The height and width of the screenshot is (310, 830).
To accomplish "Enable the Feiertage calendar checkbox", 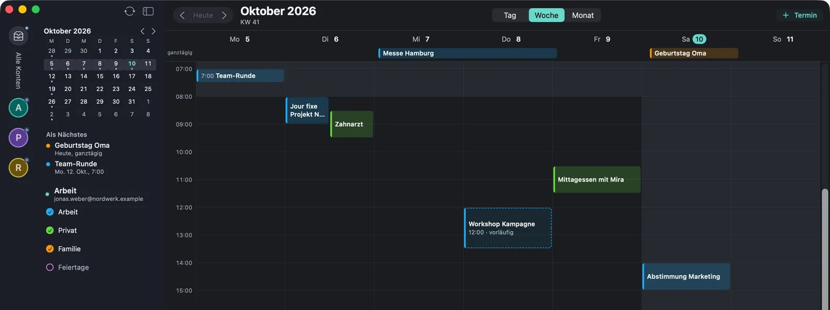I will click(50, 267).
